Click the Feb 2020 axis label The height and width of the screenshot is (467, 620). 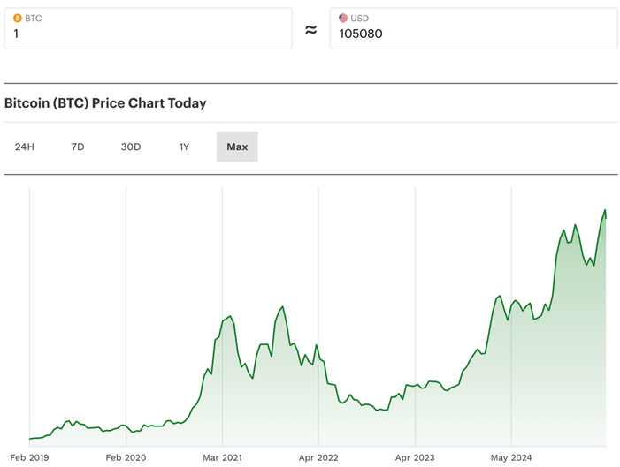126,457
